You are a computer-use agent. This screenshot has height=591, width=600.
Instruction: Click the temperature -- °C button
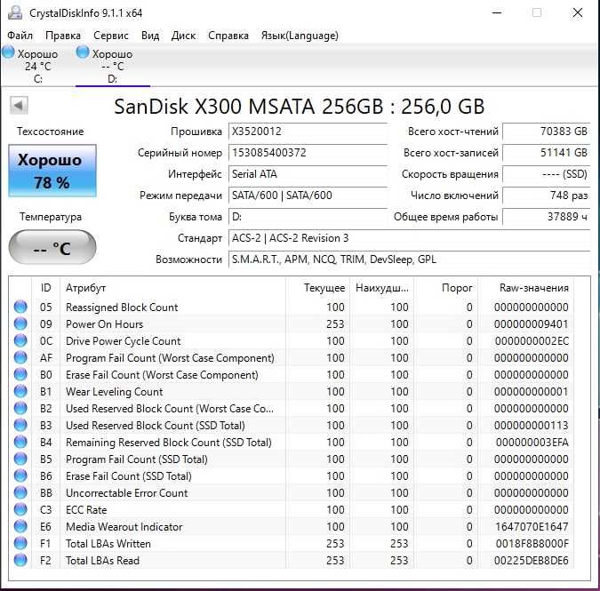tap(52, 247)
